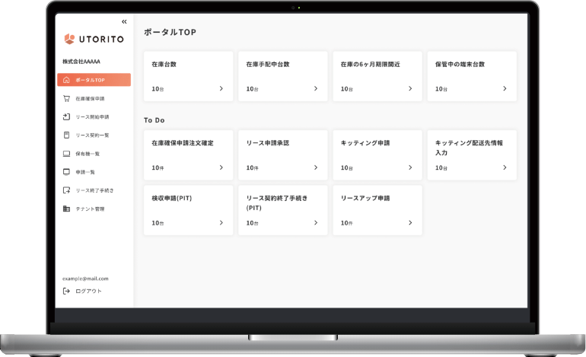Click the document icon for リース契約一覧
This screenshot has height=357, width=586.
[x=67, y=135]
